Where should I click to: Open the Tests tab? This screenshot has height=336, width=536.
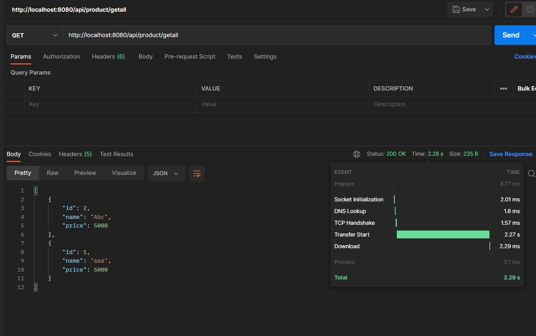click(x=234, y=57)
